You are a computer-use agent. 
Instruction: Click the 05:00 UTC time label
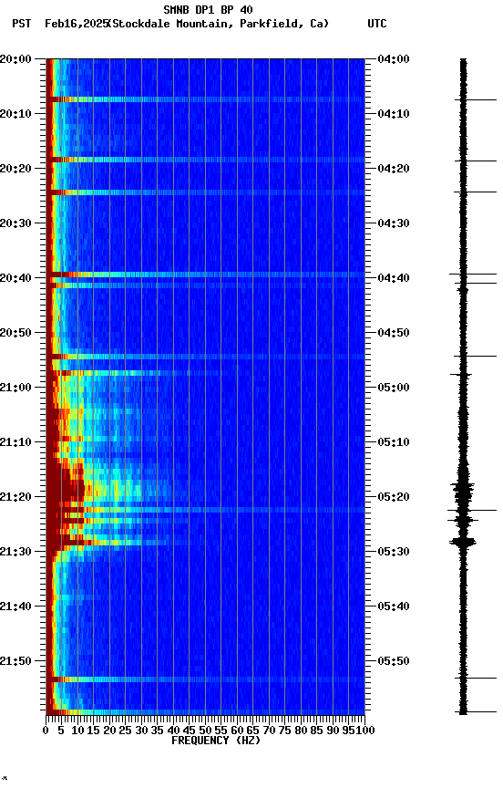pyautogui.click(x=394, y=388)
